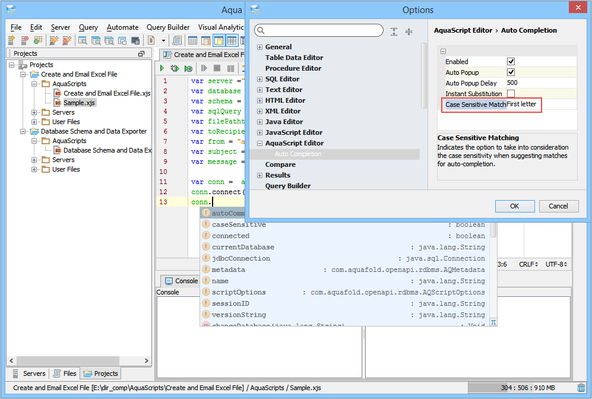Run the script with green Execute arrow
The width and height of the screenshot is (592, 399).
(x=162, y=68)
